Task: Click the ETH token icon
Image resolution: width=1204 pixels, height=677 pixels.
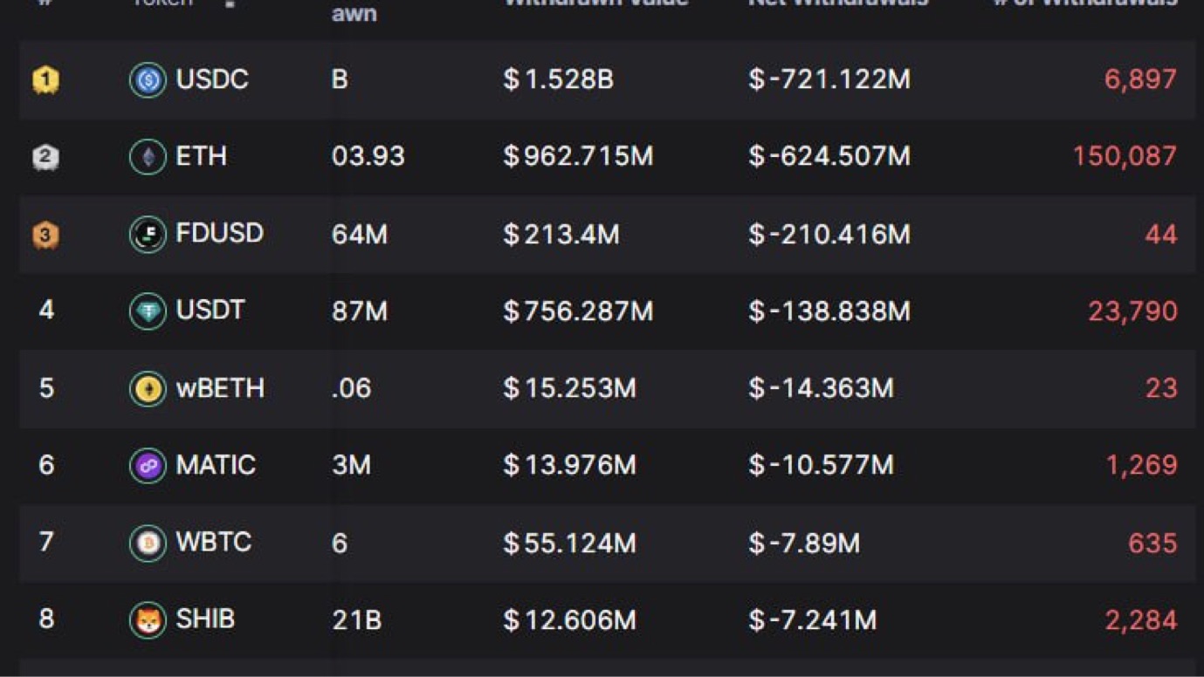Action: click(x=148, y=157)
